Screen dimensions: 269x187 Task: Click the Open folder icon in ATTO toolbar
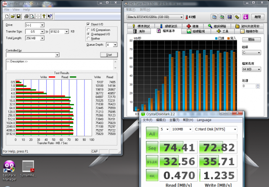point(13,16)
